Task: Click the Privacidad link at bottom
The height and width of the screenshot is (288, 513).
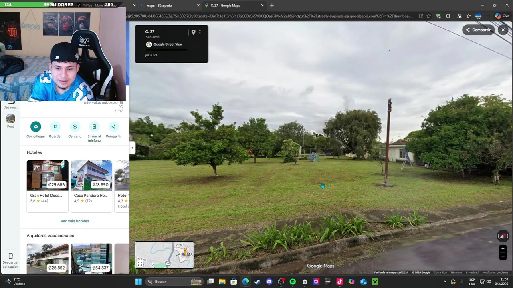Action: [472, 272]
